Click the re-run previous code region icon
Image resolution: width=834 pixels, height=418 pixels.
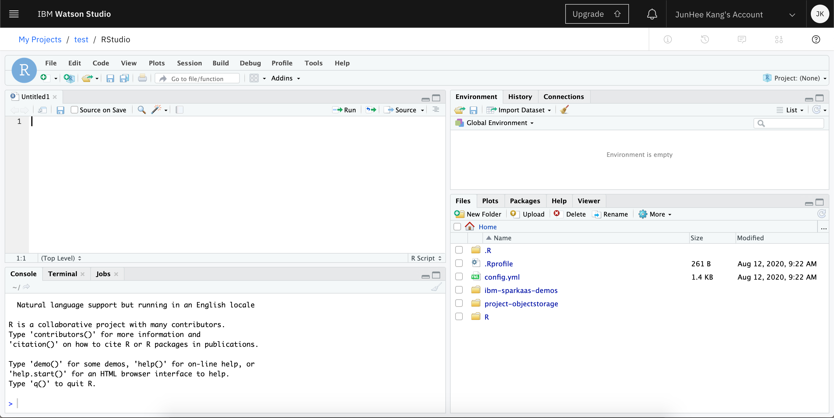[x=371, y=110]
